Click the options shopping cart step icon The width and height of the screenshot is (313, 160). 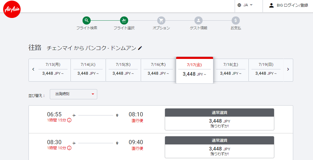coord(161,20)
